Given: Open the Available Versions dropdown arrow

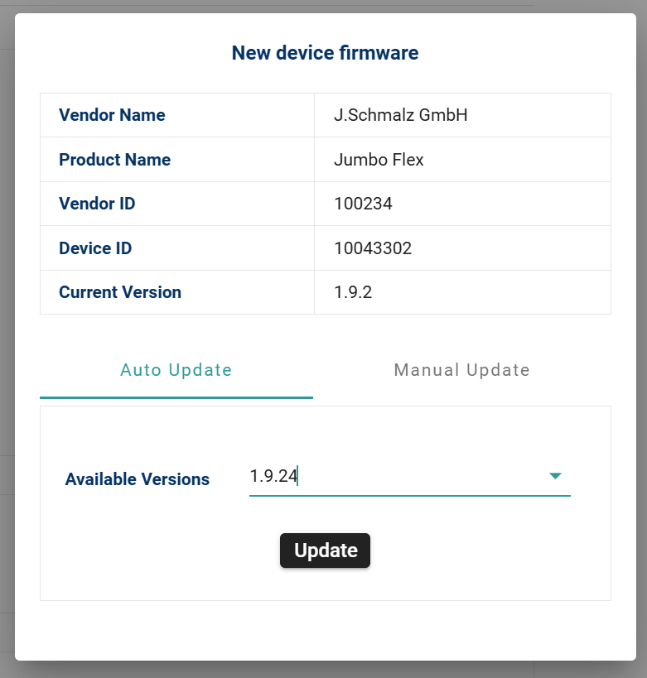Looking at the screenshot, I should (555, 476).
